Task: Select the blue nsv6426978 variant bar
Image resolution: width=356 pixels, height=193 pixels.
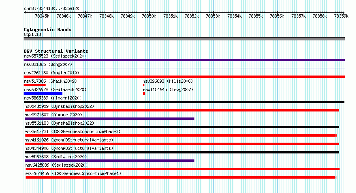Action: click(43, 94)
